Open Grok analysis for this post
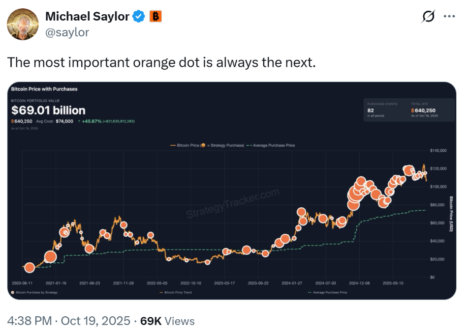The width and height of the screenshot is (468, 332). pos(429,16)
